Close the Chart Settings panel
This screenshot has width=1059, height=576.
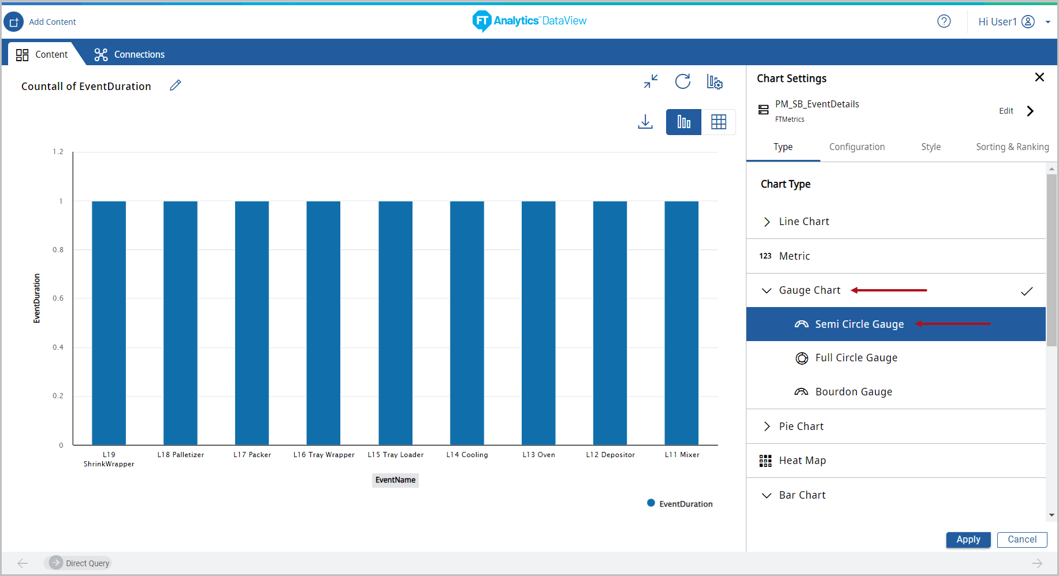(x=1039, y=77)
